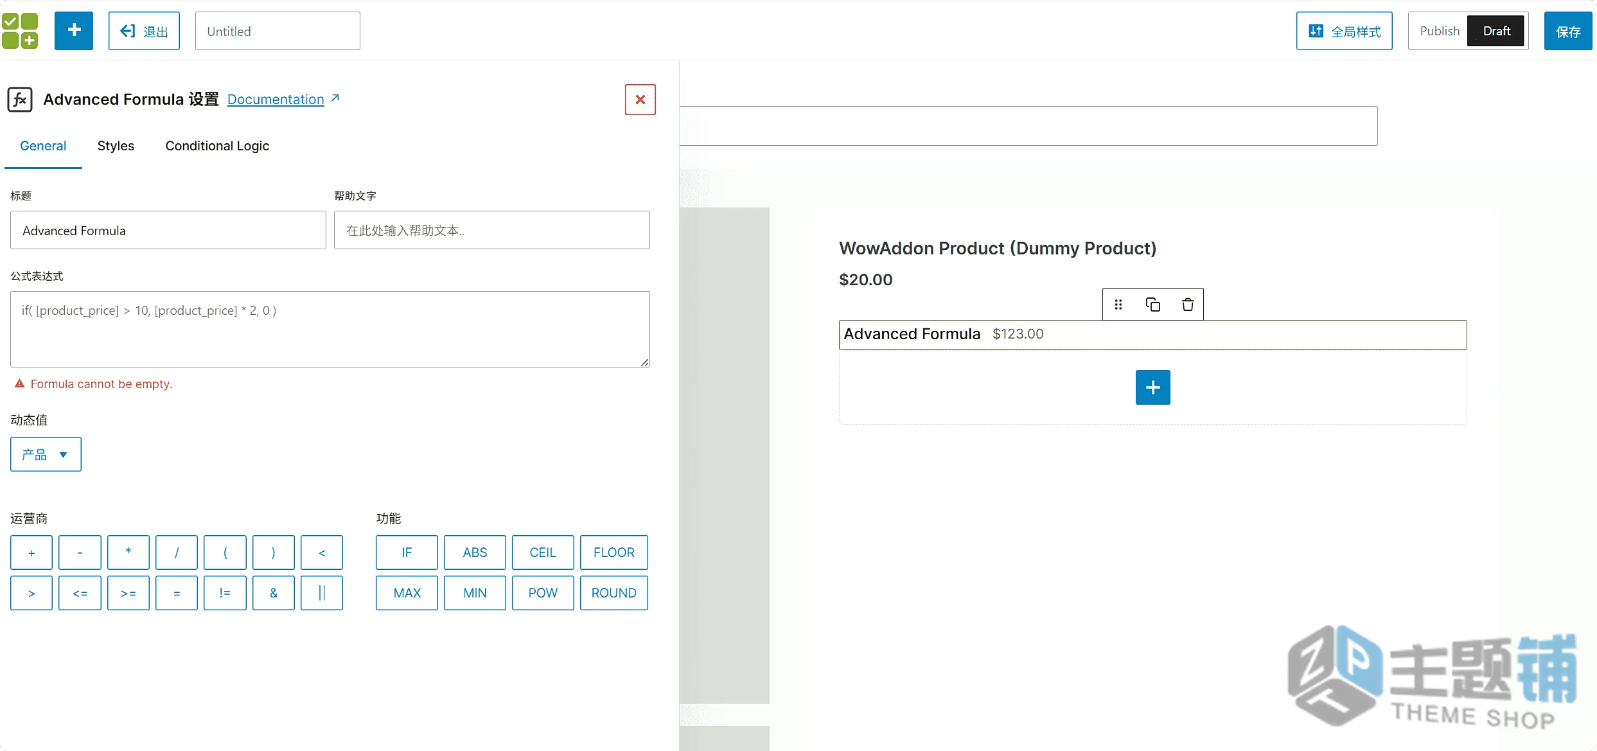Insert the MAX function
The height and width of the screenshot is (751, 1597).
pos(407,593)
